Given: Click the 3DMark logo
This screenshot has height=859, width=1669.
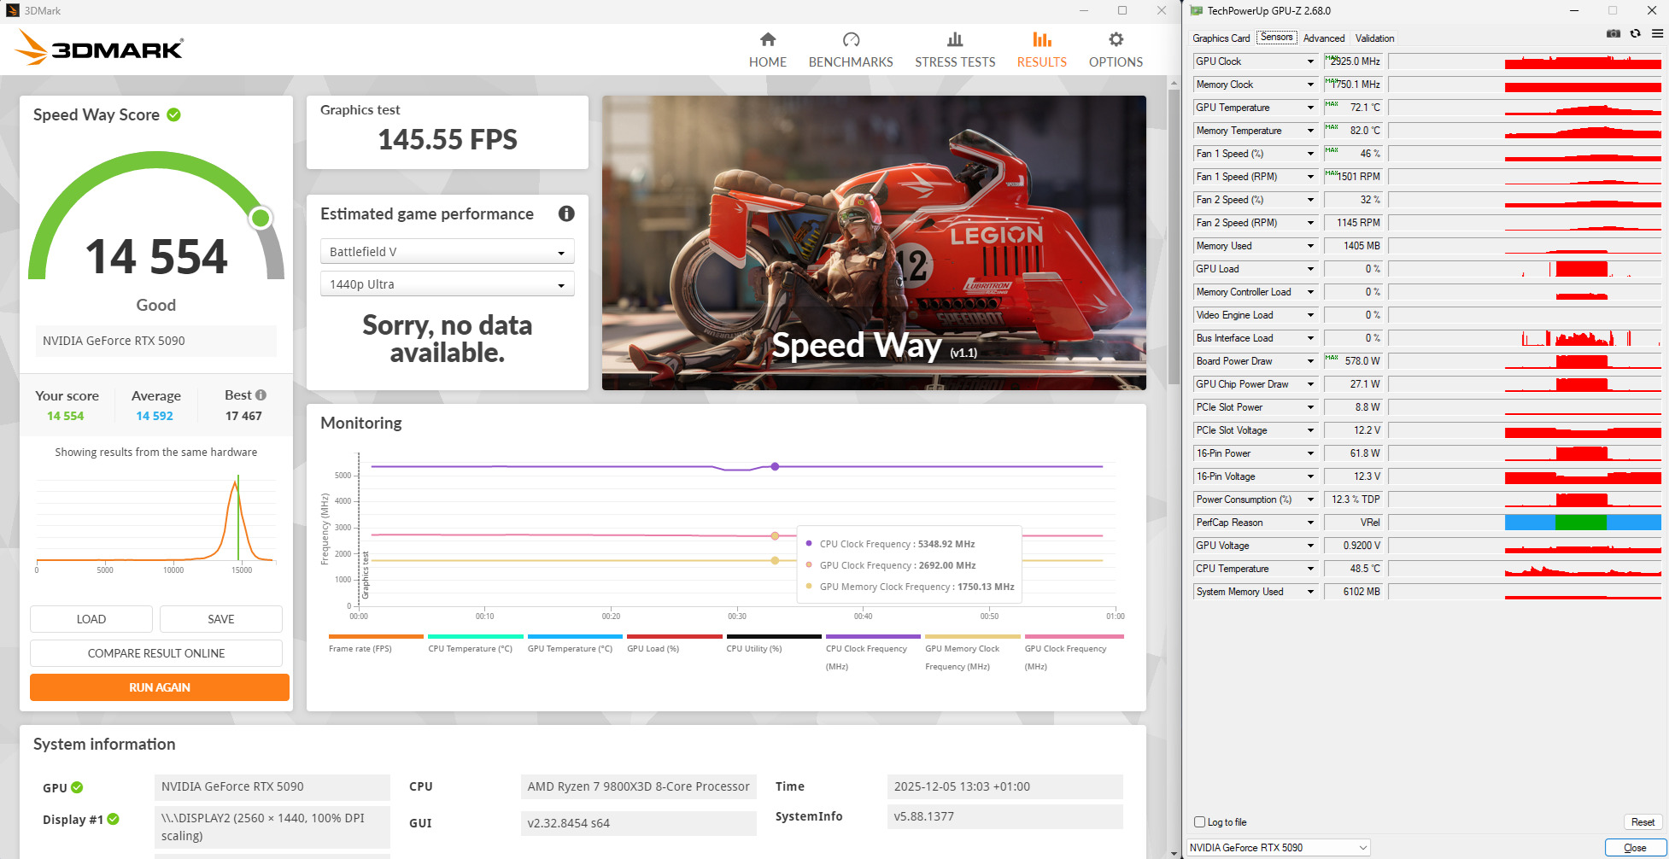Looking at the screenshot, I should tap(99, 48).
